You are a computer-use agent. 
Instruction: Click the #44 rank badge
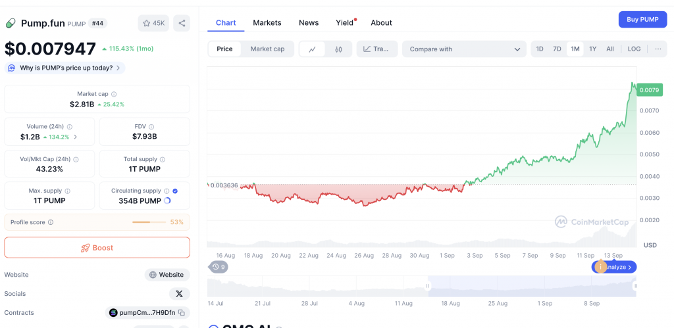(x=97, y=23)
